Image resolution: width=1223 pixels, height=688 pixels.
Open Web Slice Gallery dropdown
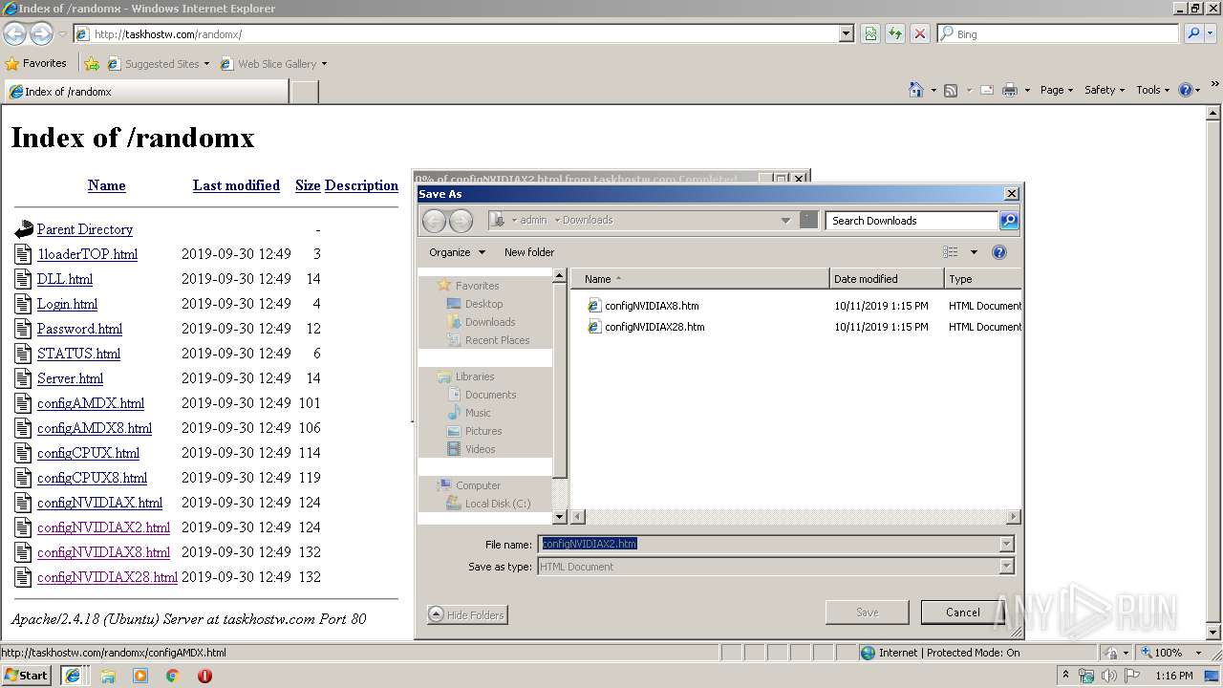[x=324, y=64]
